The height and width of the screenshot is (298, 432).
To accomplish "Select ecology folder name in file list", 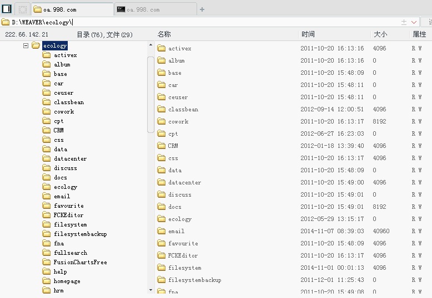I will point(180,219).
